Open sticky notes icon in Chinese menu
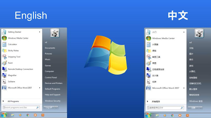Viewport: 211px width, 118px height. coord(149,51)
